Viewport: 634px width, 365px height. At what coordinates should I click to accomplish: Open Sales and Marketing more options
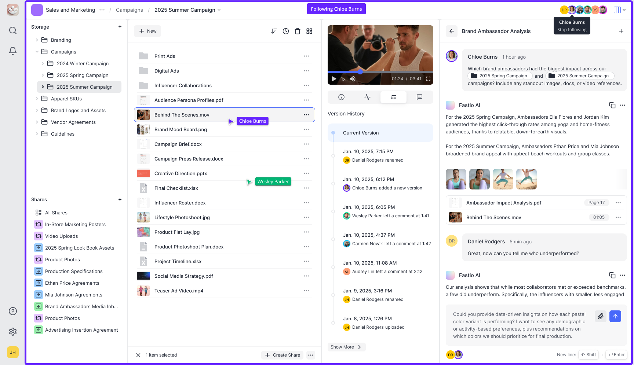102,10
